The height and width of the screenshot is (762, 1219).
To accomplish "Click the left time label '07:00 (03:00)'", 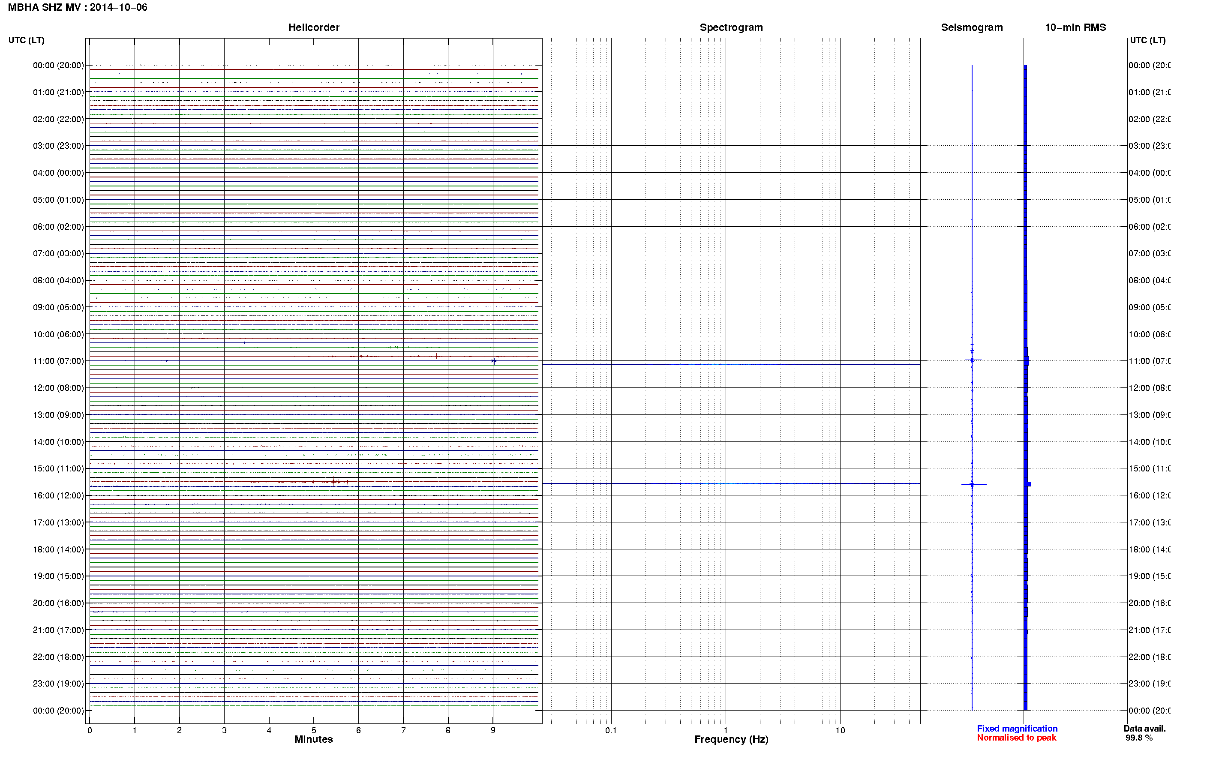I will 58,253.
